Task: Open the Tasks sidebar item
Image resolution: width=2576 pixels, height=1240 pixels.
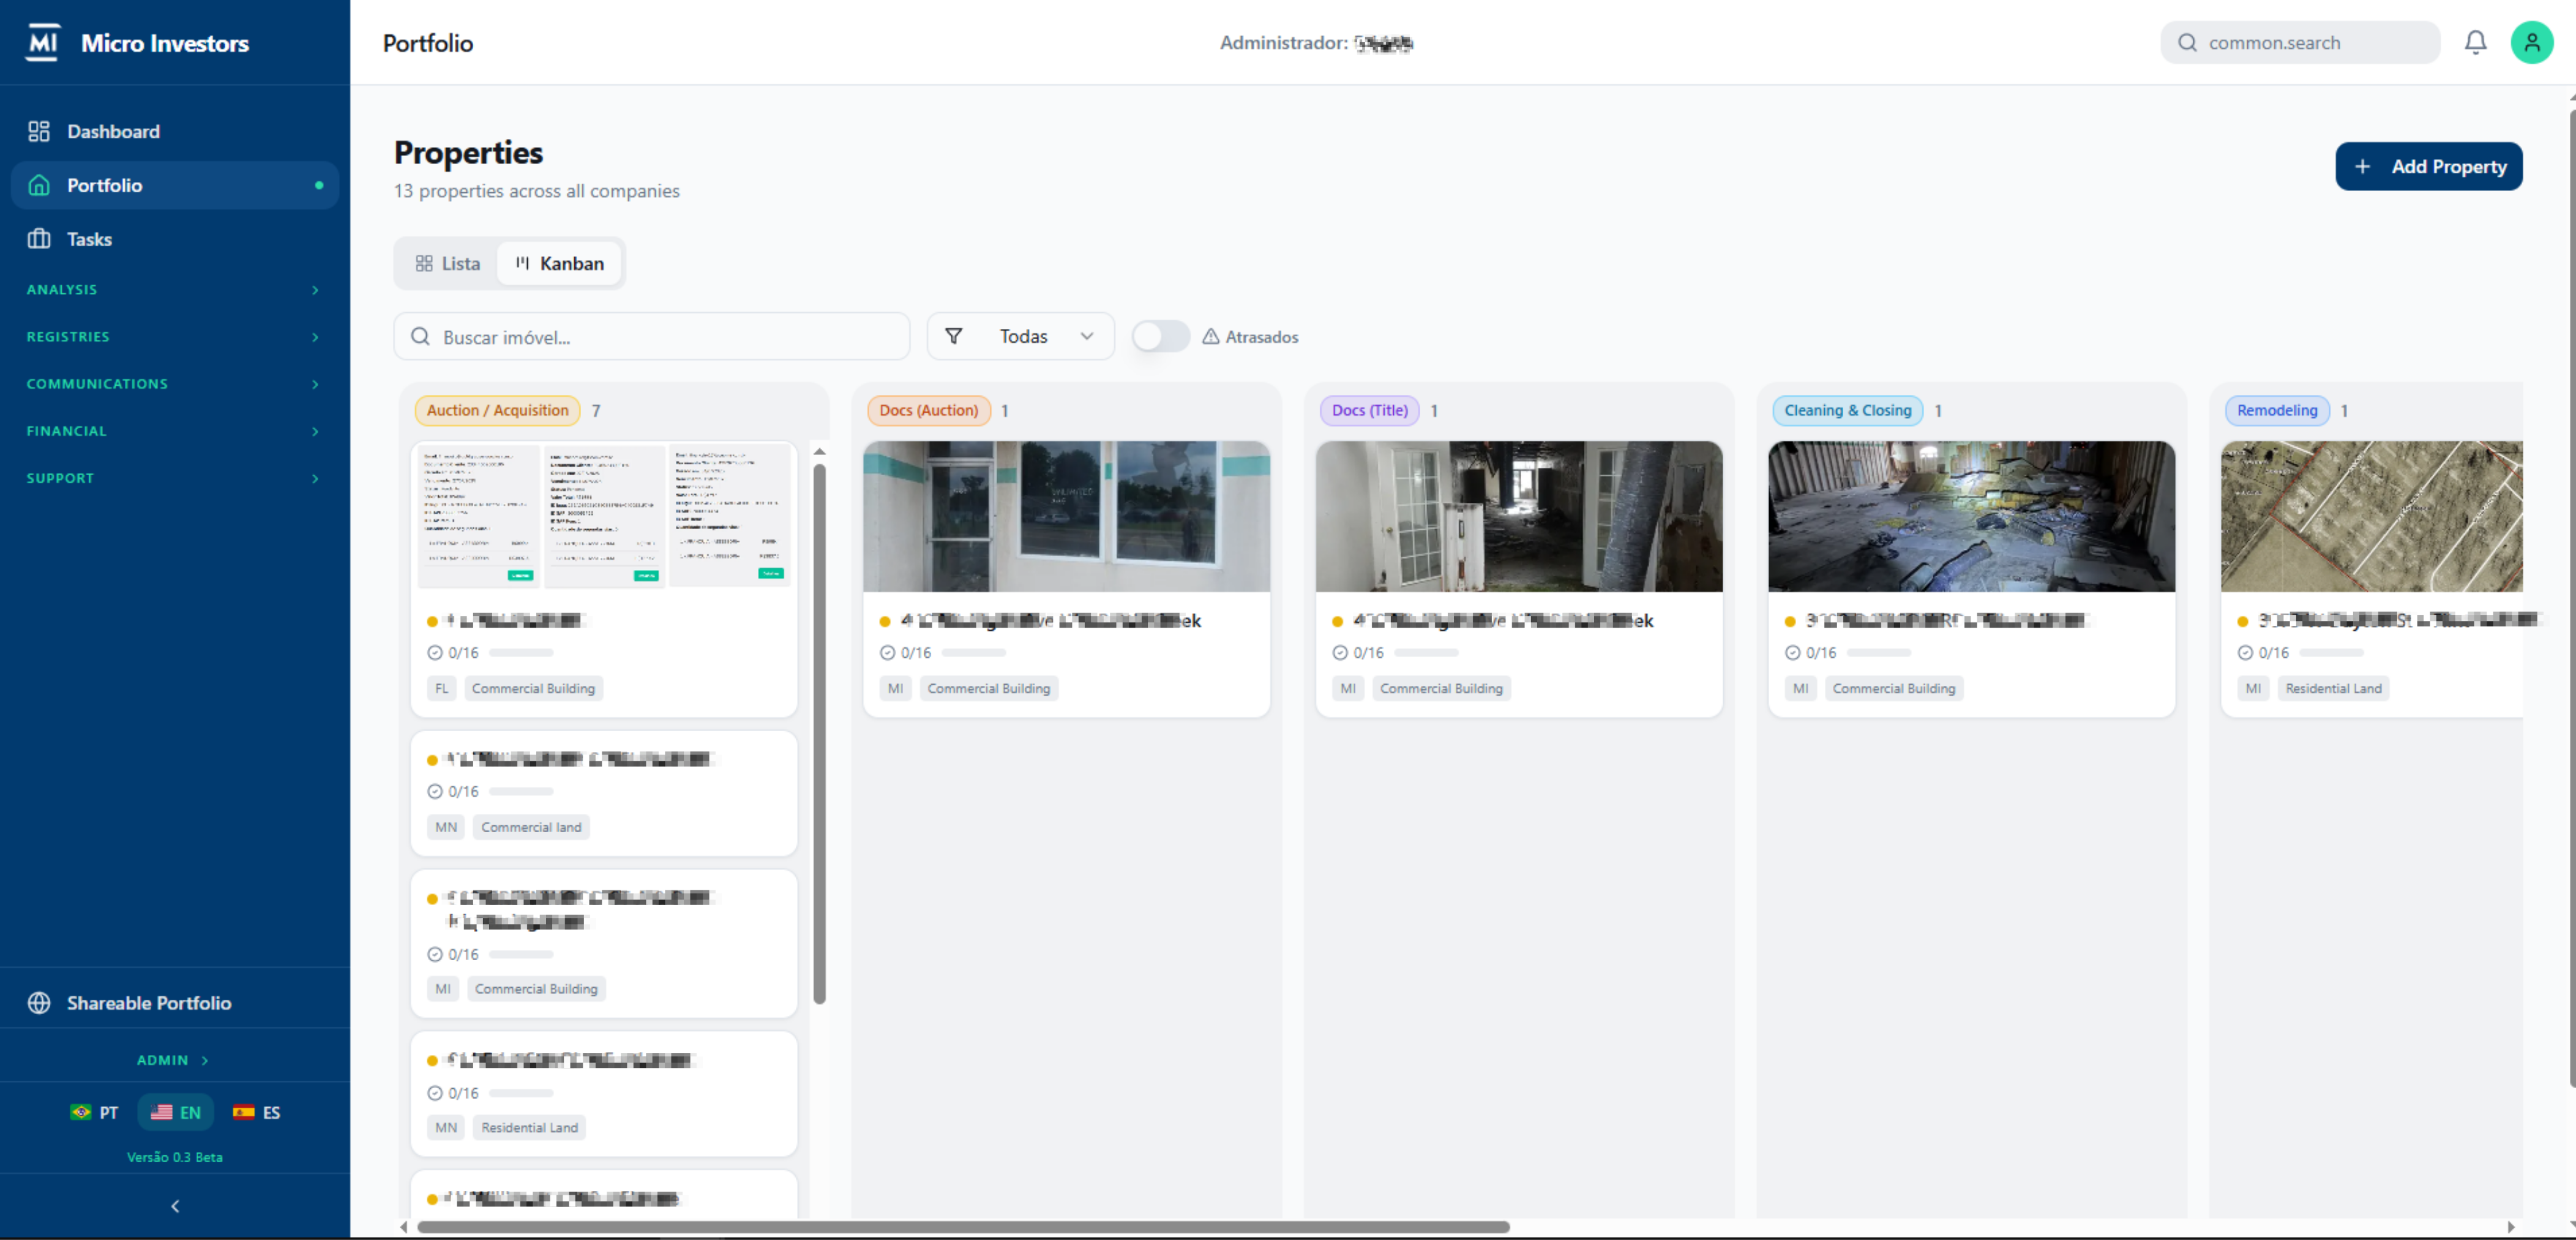Action: pyautogui.click(x=175, y=239)
